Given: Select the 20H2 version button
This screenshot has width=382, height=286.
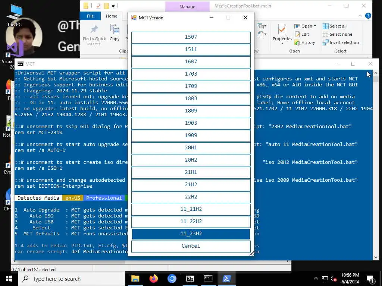Looking at the screenshot, I should (x=191, y=160).
